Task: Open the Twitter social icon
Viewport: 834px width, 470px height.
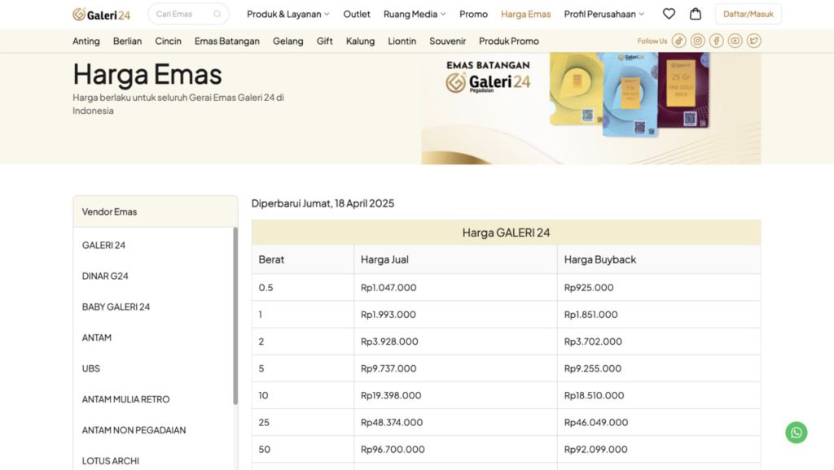Action: [x=753, y=41]
